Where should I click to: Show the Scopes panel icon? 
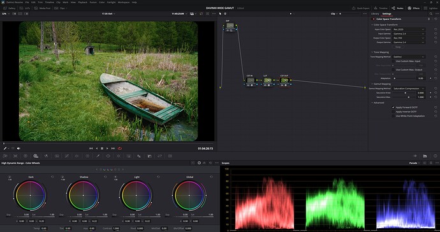(x=425, y=156)
